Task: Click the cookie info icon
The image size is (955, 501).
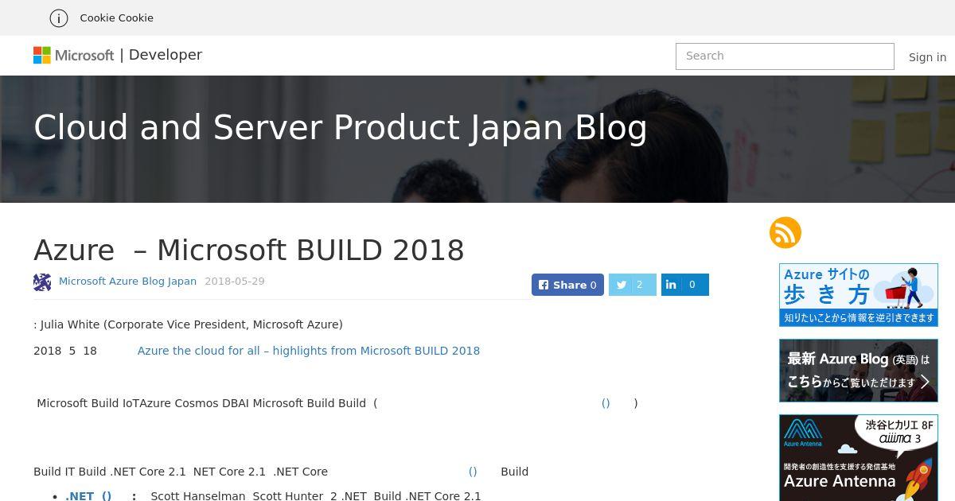Action: (x=59, y=17)
